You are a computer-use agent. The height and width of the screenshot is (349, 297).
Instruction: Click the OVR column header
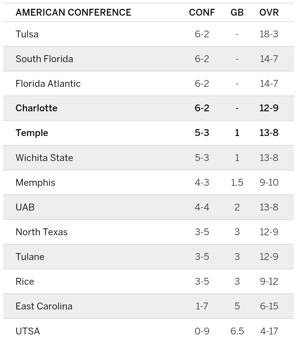pos(269,12)
